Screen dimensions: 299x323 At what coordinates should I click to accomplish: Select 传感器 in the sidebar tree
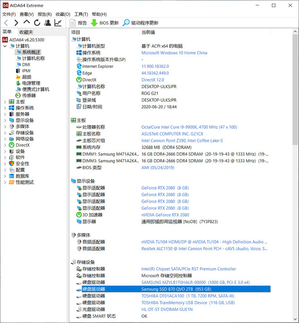click(29, 95)
